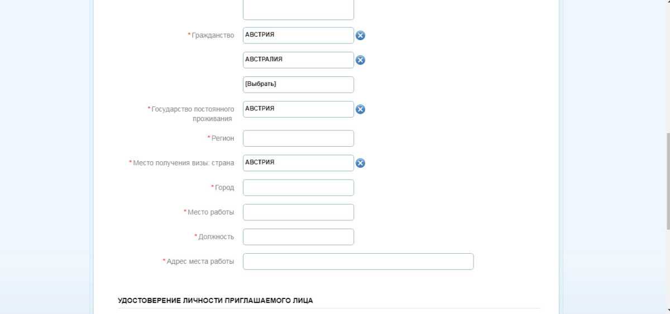Focus the Должность text field
The height and width of the screenshot is (314, 670).
298,236
